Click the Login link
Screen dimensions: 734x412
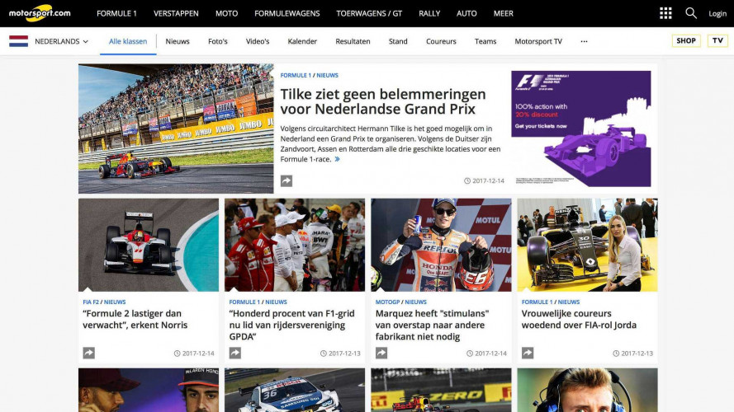[717, 13]
